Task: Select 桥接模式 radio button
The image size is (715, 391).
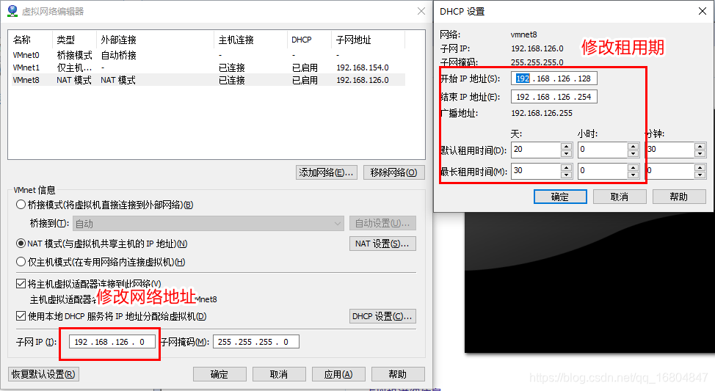Action: point(21,205)
